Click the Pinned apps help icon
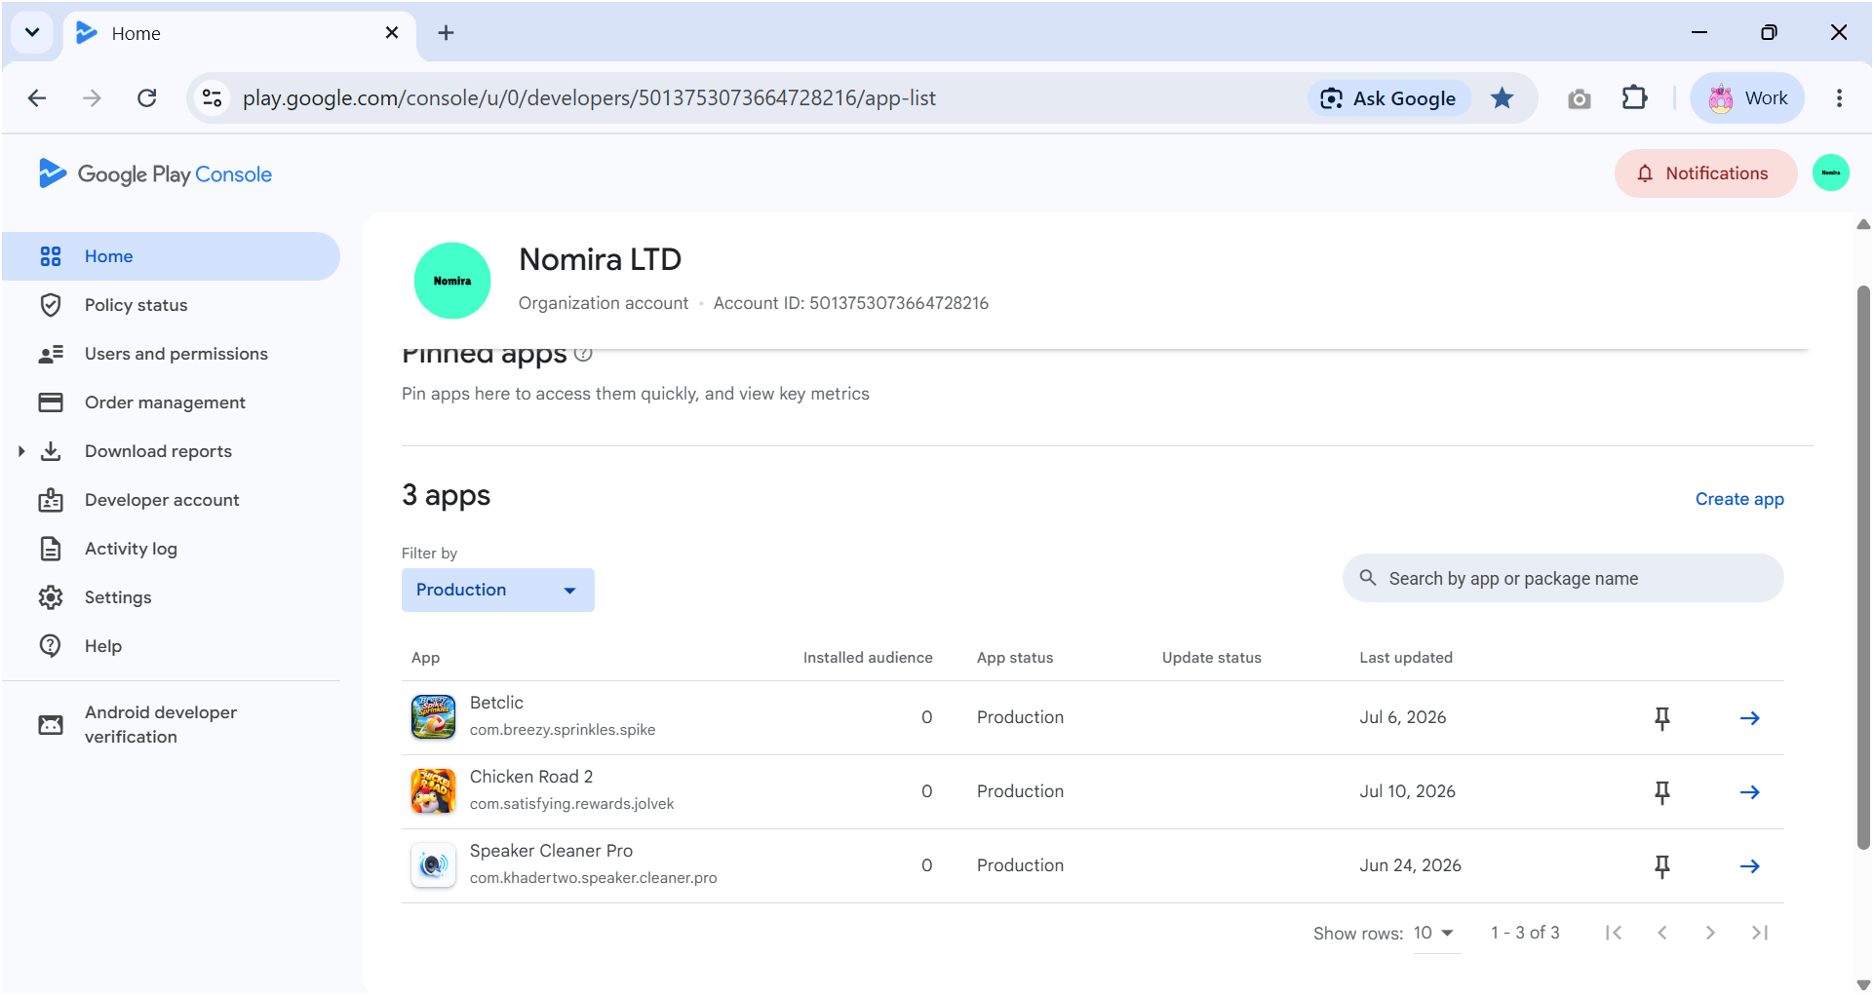Viewport: 1874px width, 995px height. [x=583, y=354]
